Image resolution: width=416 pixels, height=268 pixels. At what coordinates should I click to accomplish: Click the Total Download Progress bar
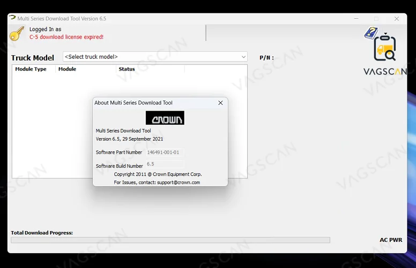click(x=170, y=240)
